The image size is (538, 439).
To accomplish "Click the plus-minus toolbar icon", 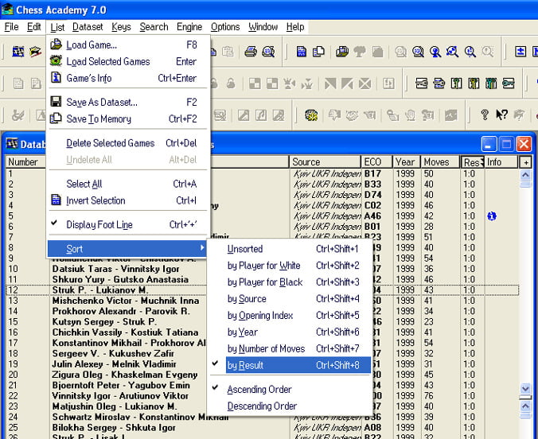I will click(520, 52).
